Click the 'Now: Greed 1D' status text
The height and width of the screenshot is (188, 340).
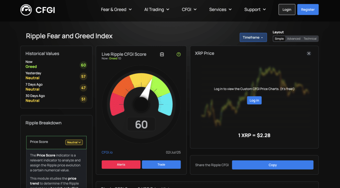pos(111,59)
